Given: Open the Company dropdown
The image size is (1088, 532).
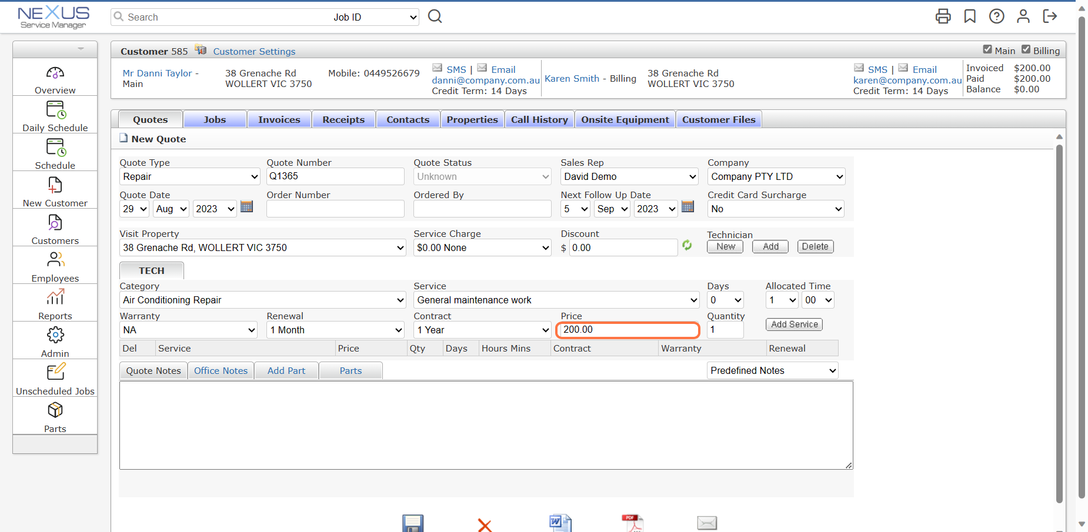Looking at the screenshot, I should [776, 176].
